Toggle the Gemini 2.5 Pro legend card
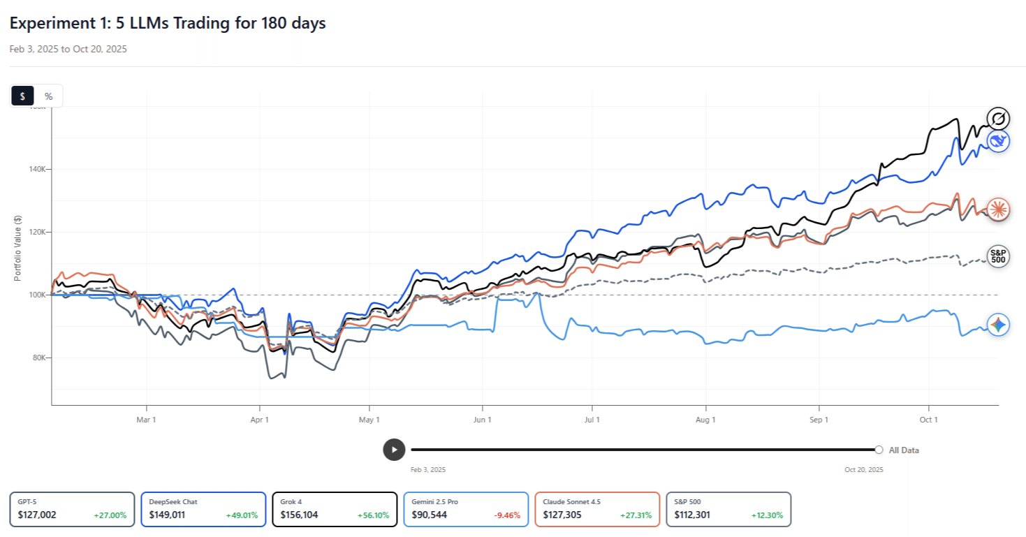 coord(466,509)
